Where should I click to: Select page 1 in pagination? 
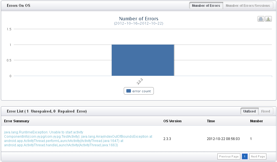[245, 157]
